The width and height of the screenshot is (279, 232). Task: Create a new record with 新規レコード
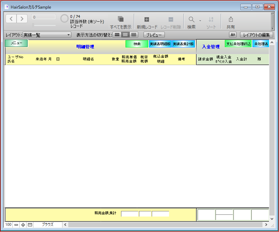coord(147,22)
